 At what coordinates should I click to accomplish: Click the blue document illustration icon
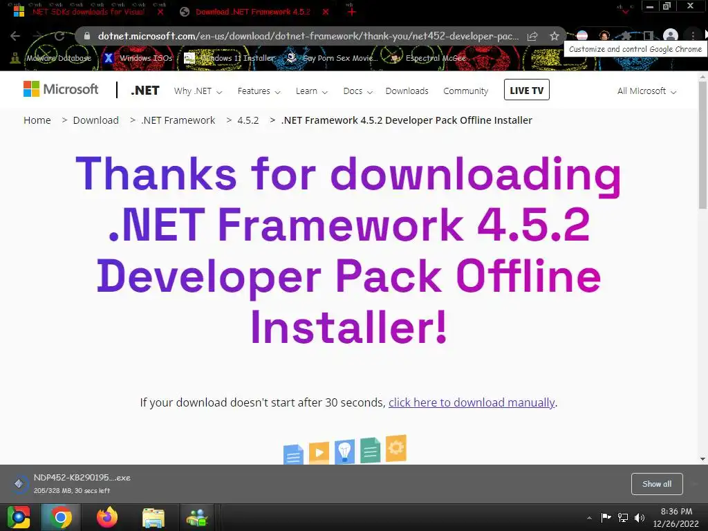[293, 454]
